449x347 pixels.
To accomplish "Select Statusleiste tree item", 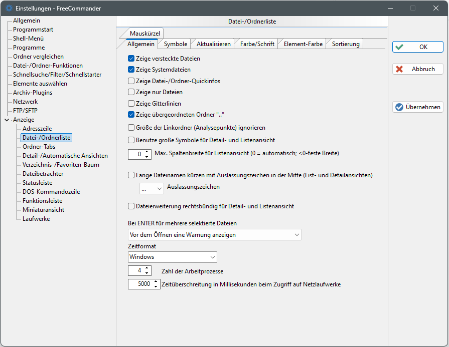I will click(37, 183).
